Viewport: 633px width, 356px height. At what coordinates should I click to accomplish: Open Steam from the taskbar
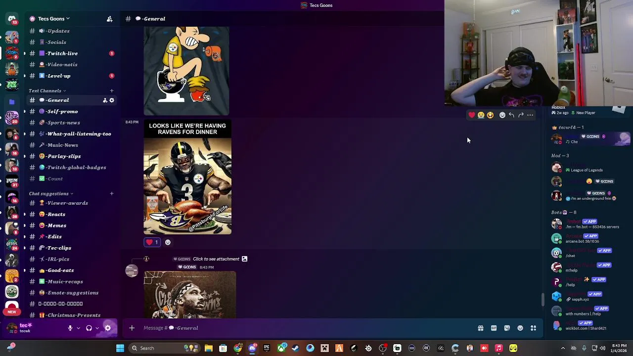[x=296, y=348]
